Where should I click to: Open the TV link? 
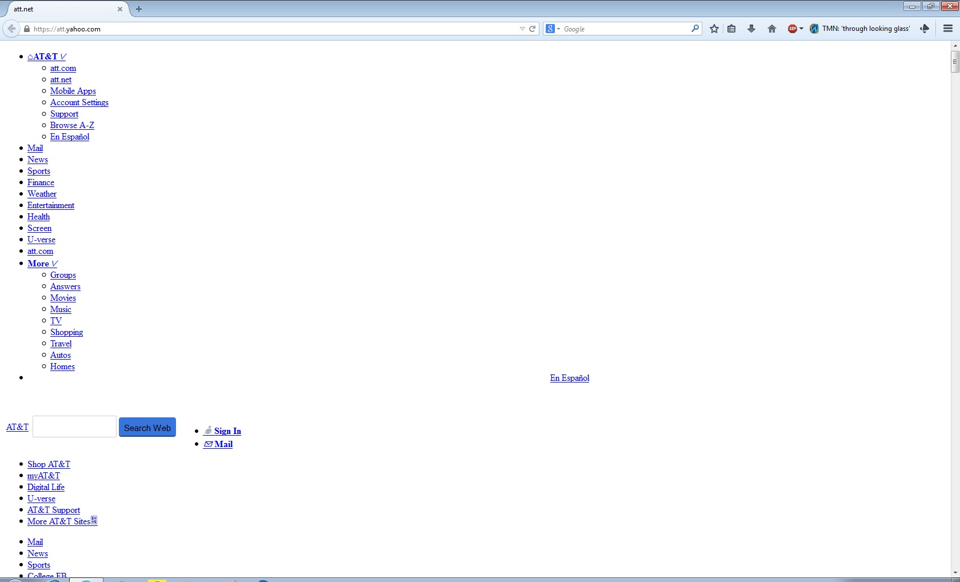click(56, 321)
